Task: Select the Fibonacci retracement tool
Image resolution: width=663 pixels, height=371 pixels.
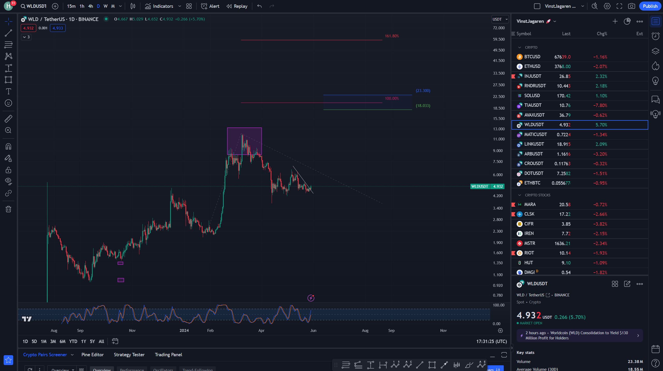Action: [x=8, y=45]
